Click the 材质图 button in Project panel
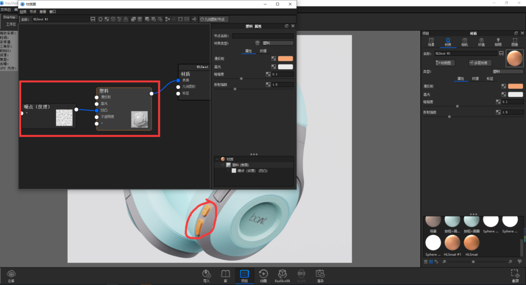 [x=445, y=63]
